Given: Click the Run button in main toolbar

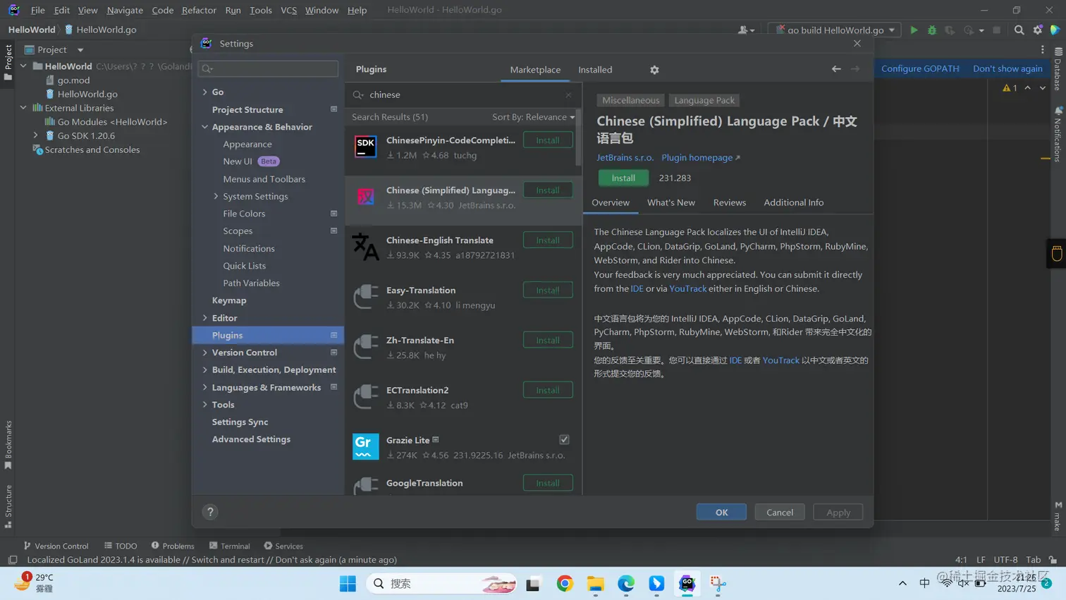Looking at the screenshot, I should pyautogui.click(x=914, y=30).
